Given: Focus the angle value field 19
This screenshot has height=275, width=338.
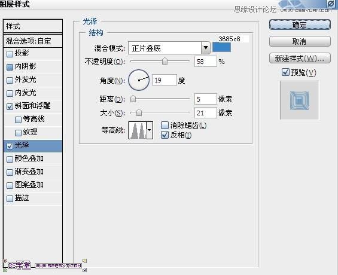Looking at the screenshot, I should tap(165, 80).
